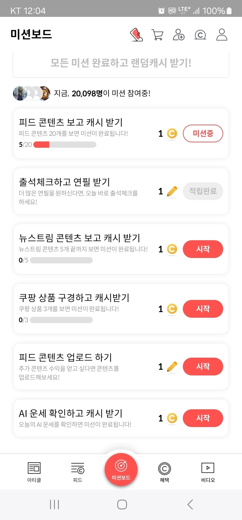Screen dimensions: 242x520
Task: Tap the pencil icon beside 업로드 mission
Action: click(x=172, y=367)
